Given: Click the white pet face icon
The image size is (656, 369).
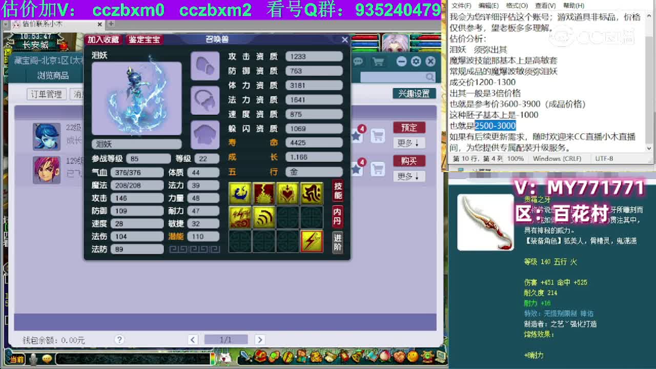Looking at the screenshot, I should point(224,358).
